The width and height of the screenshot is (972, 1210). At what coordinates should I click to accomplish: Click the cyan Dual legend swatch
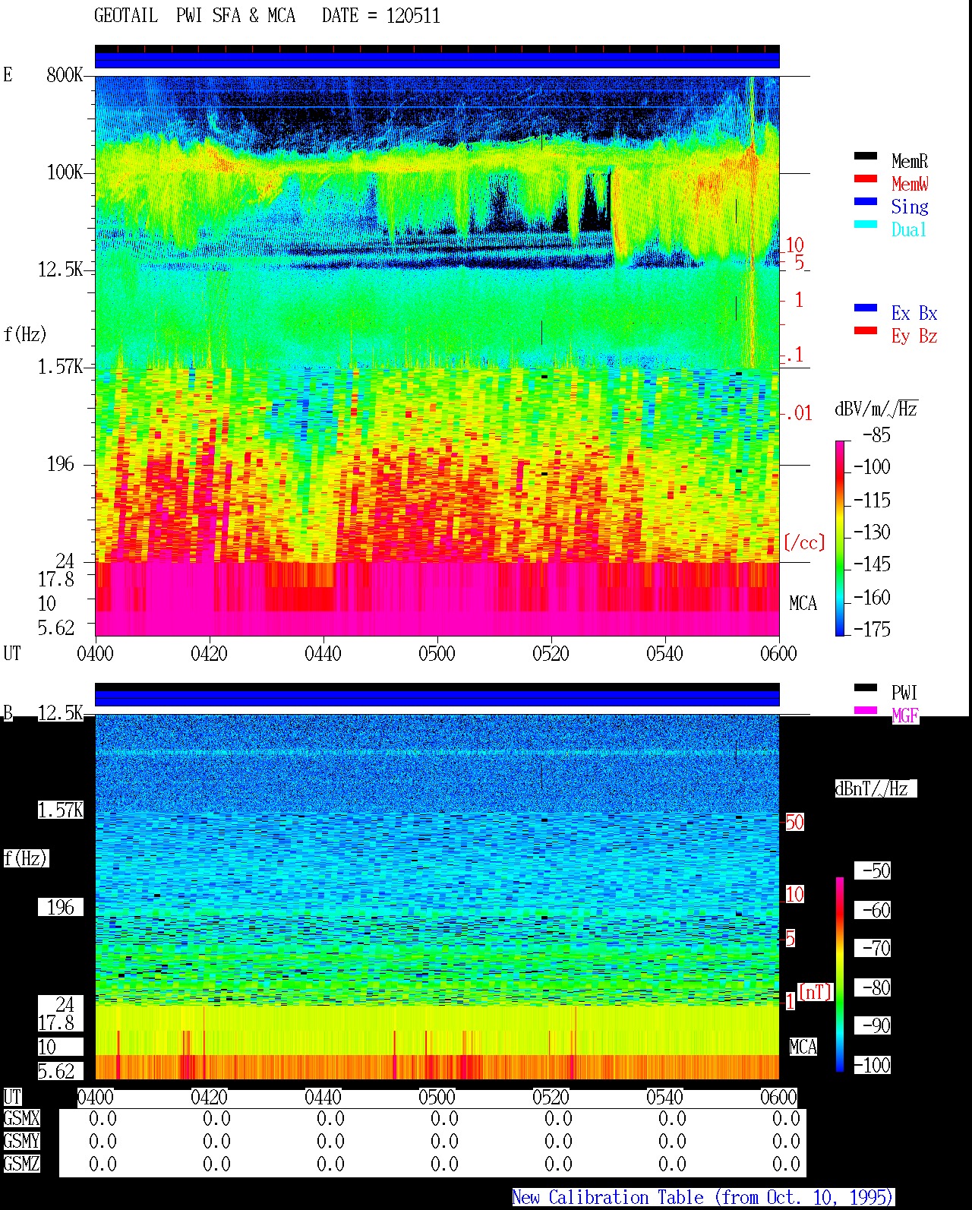[x=866, y=225]
